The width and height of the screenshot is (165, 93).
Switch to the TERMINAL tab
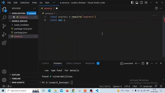tap(57, 63)
